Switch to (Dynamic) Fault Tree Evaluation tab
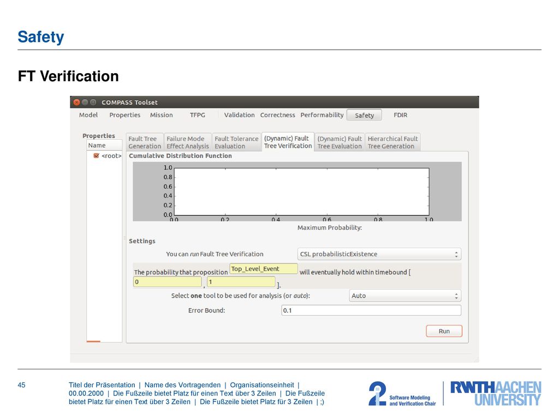 (x=340, y=142)
